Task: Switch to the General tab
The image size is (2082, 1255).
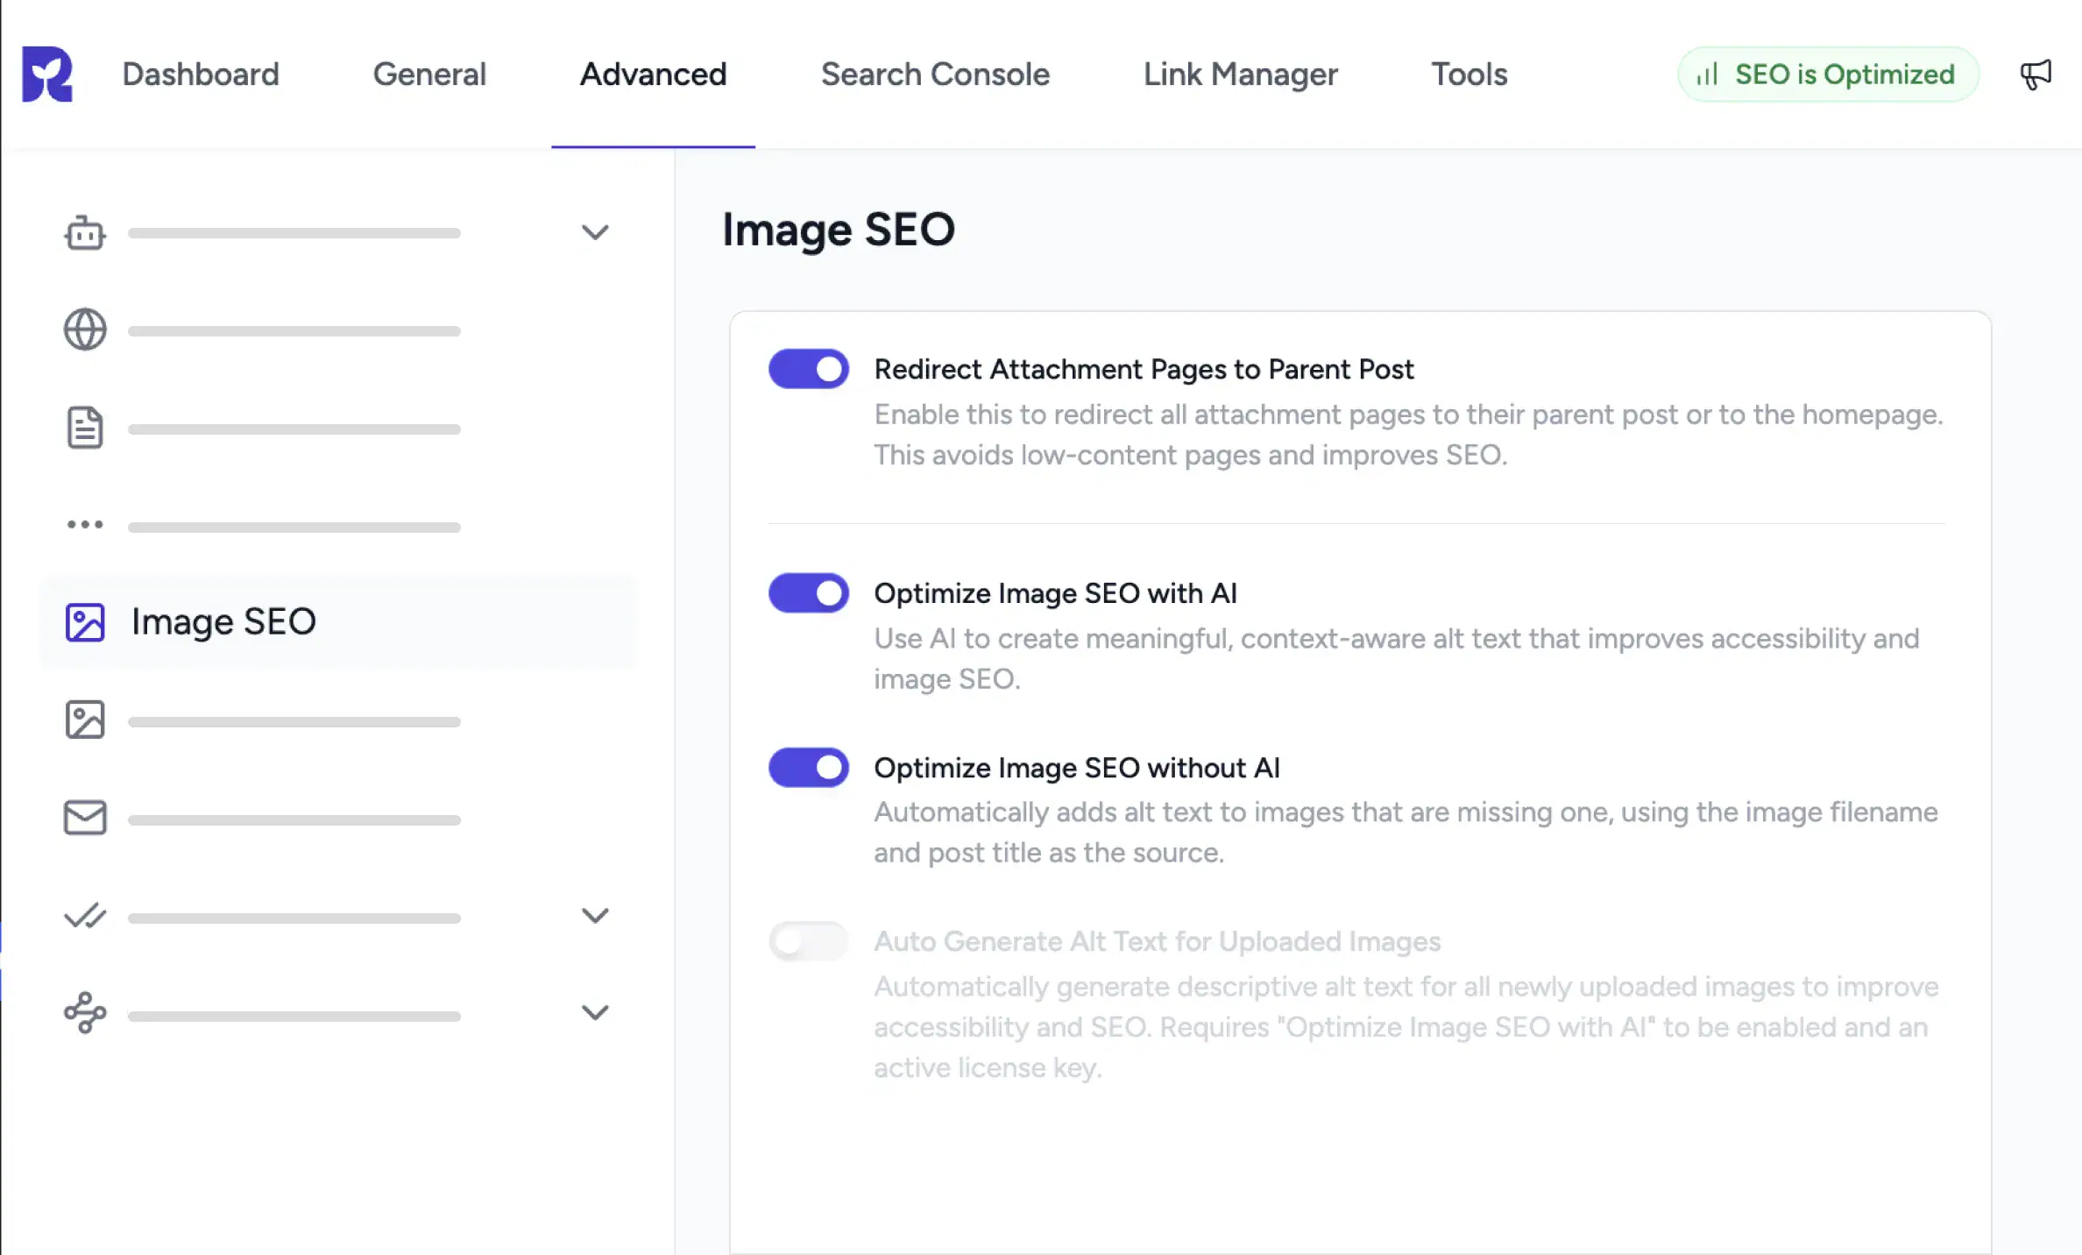Action: [x=429, y=74]
